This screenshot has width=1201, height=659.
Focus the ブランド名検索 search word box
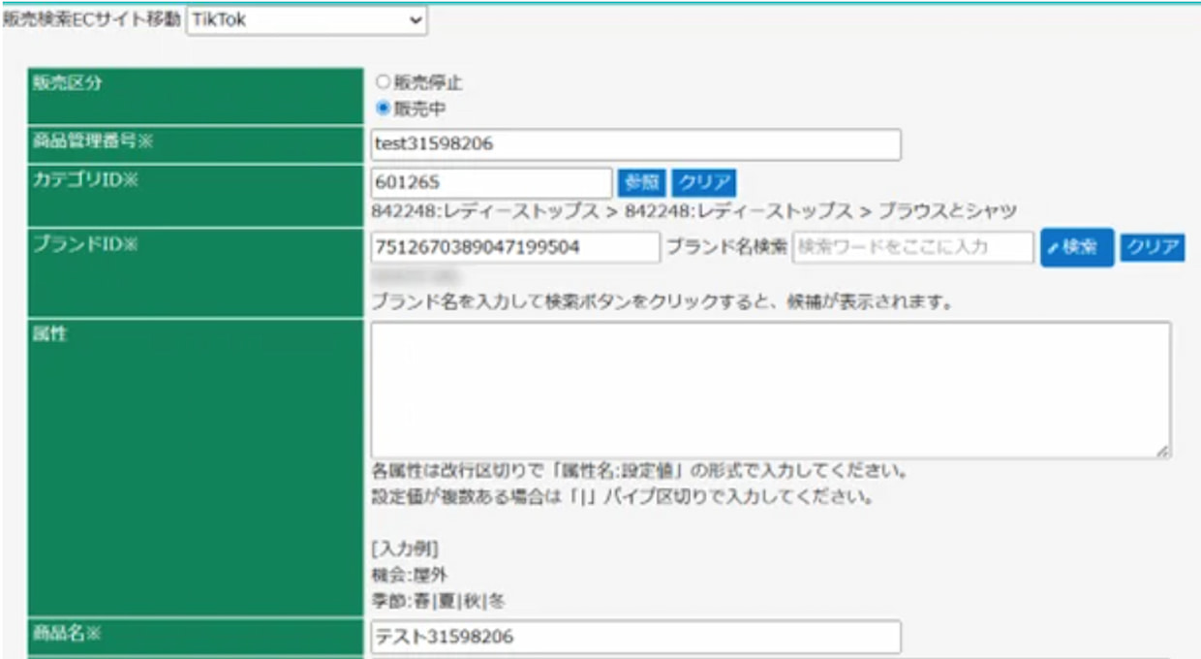(912, 247)
